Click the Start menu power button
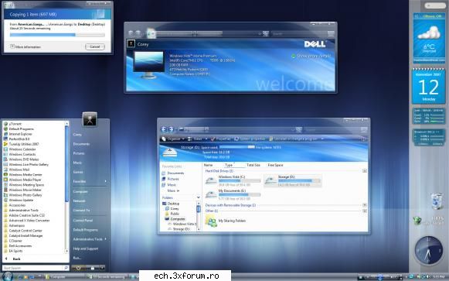Image resolution: width=449 pixels, height=281 pixels. click(x=78, y=268)
